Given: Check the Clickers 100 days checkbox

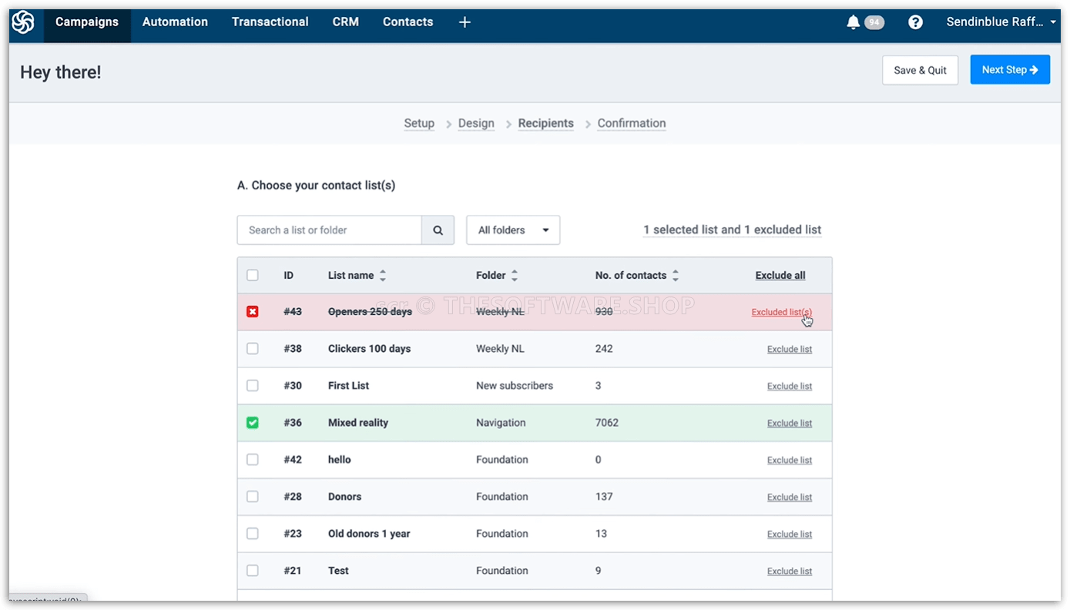Looking at the screenshot, I should pyautogui.click(x=253, y=349).
